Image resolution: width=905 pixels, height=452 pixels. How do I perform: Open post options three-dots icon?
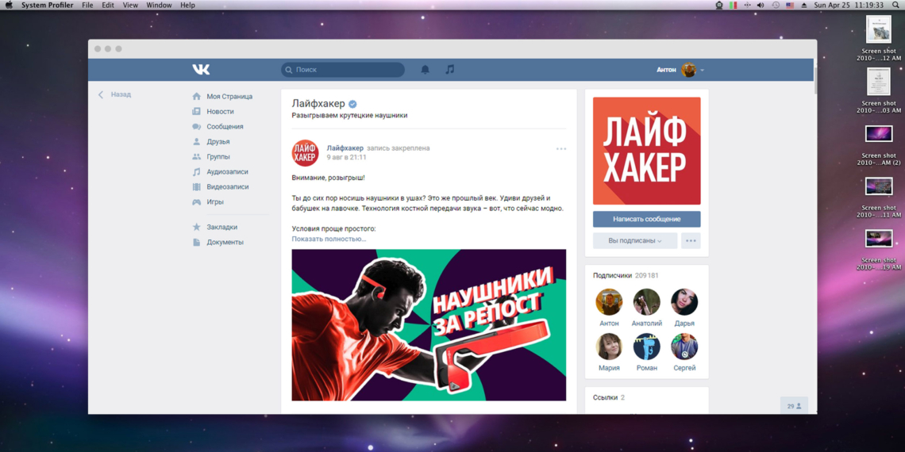coord(561,149)
